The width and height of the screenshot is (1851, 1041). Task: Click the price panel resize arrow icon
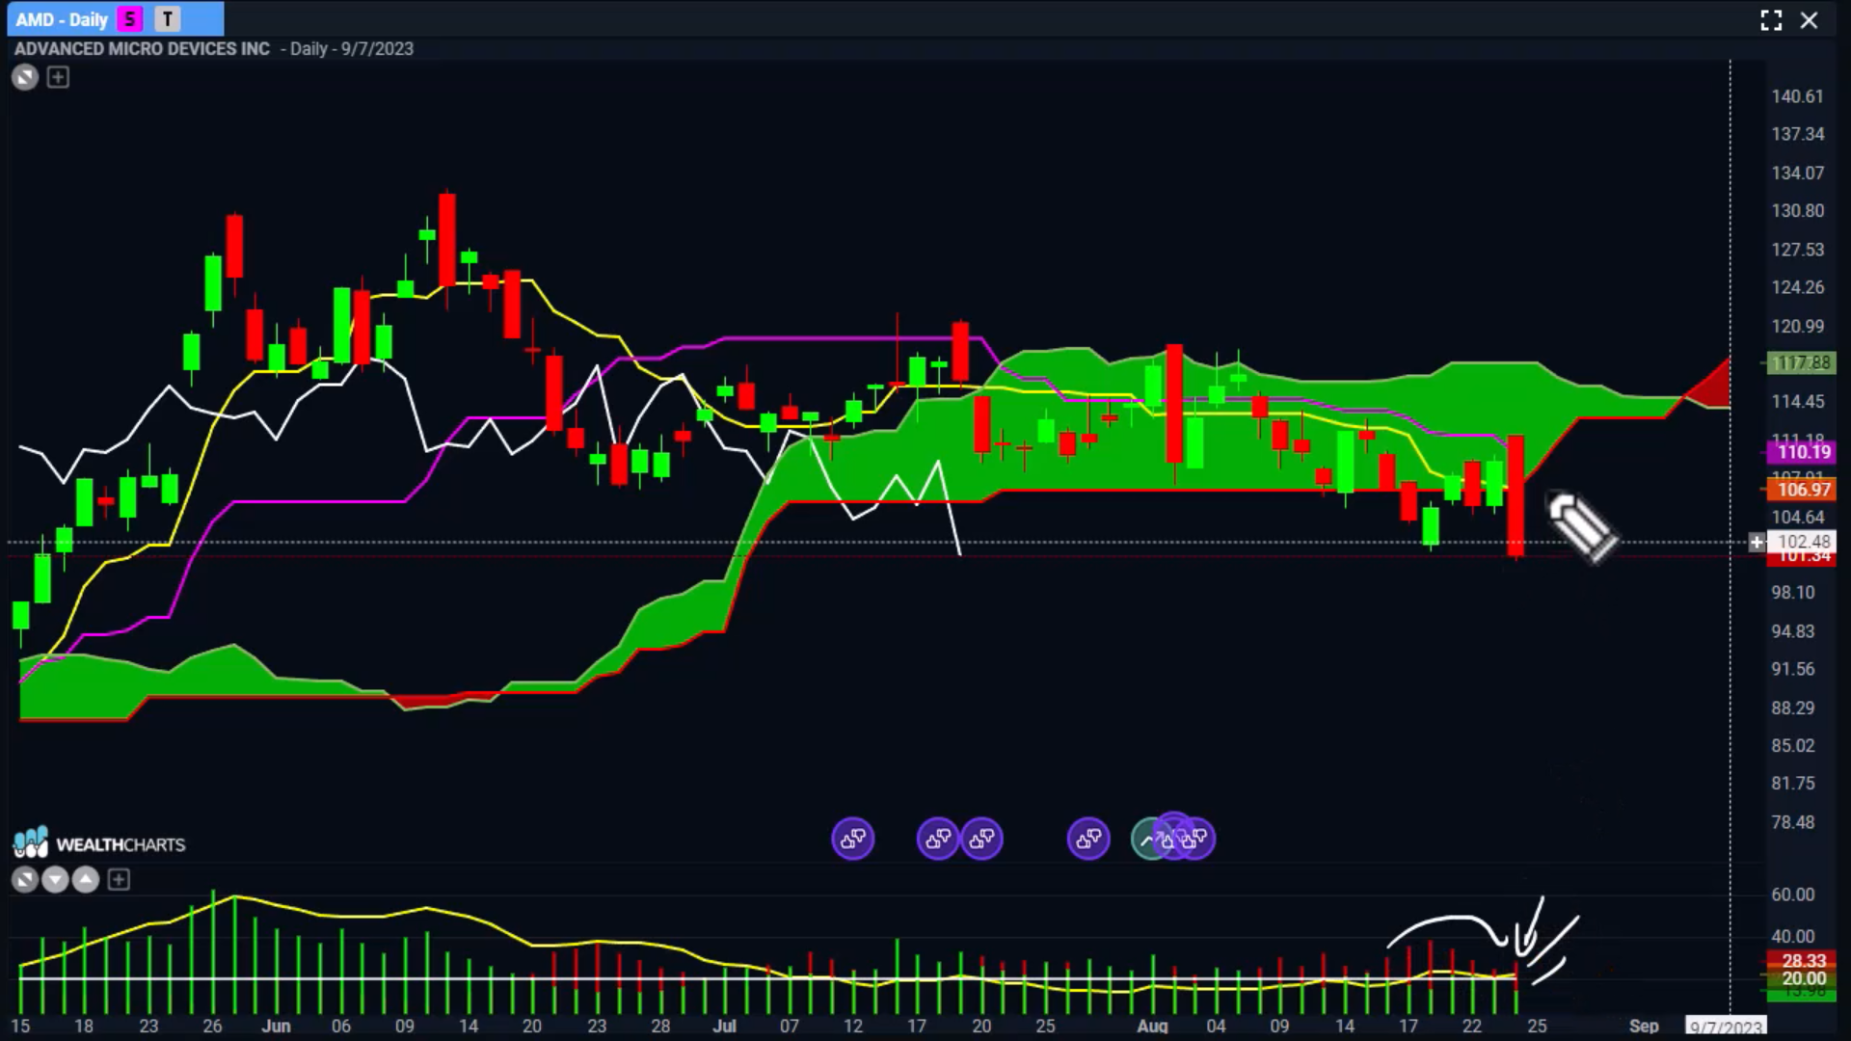tap(25, 77)
